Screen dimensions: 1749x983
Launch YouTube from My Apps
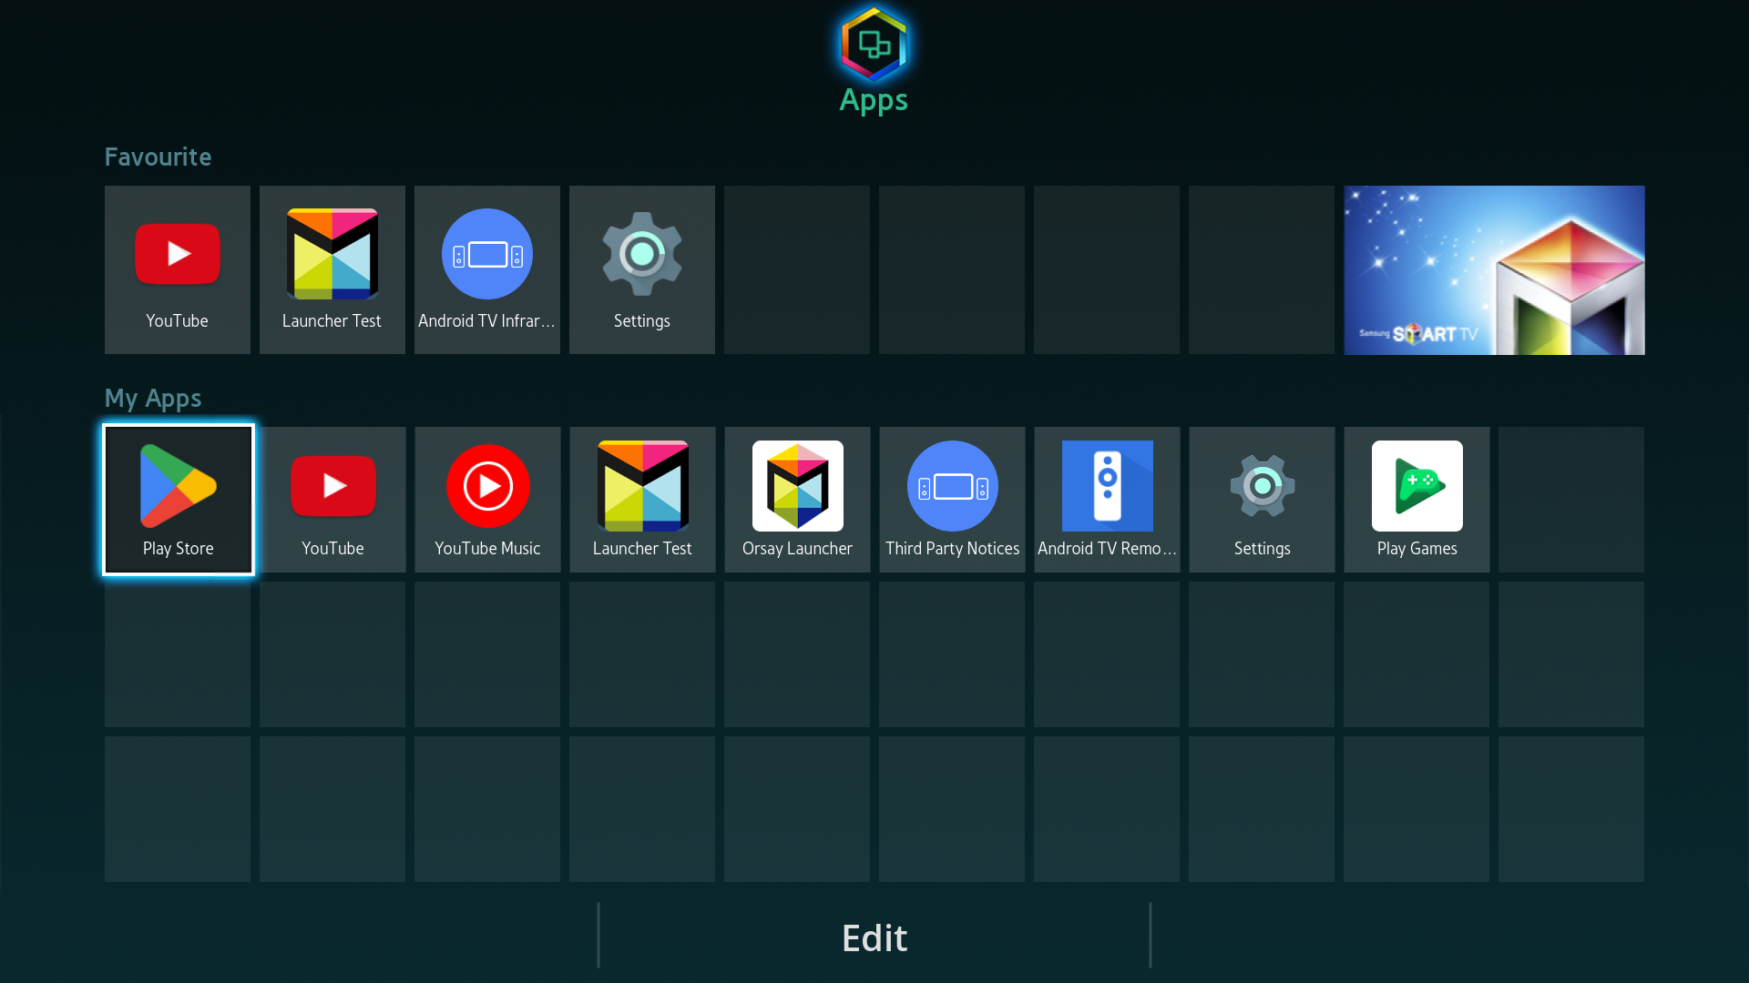[332, 500]
